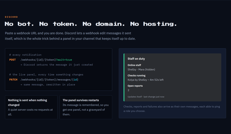
Task: Click the "Open reports" field label
Action: [x=135, y=86]
